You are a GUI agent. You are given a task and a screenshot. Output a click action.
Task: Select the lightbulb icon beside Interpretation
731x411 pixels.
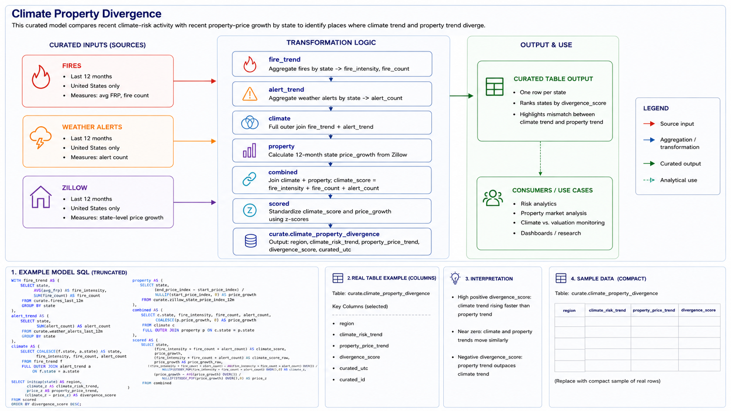[455, 278]
